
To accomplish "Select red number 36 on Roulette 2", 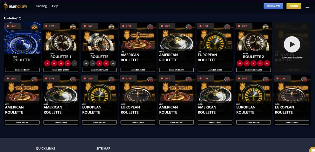I will [240, 64].
